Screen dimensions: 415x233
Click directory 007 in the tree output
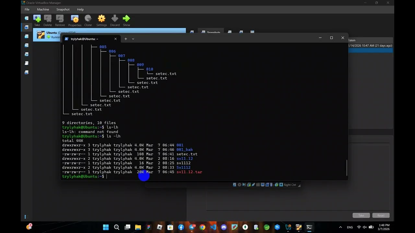point(122,56)
